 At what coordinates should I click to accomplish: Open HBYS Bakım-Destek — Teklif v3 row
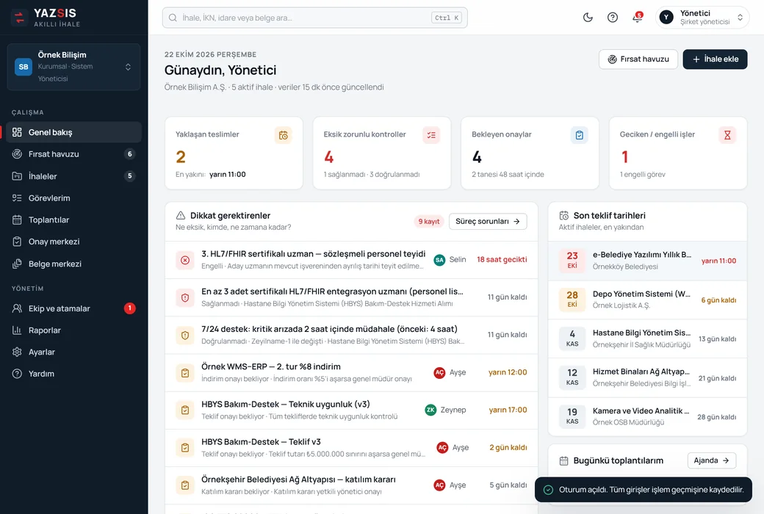click(351, 448)
